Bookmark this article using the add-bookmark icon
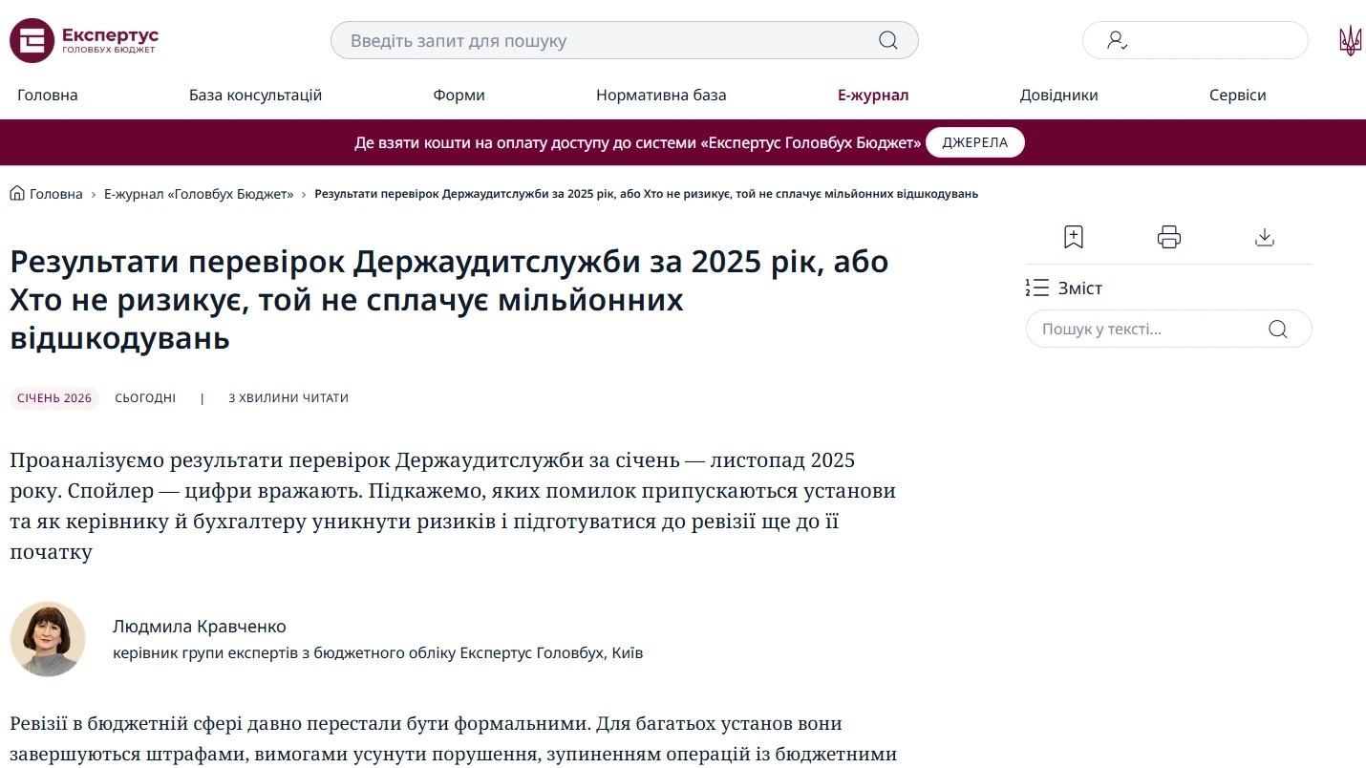Viewport: 1366px width, 768px height. coord(1073,236)
